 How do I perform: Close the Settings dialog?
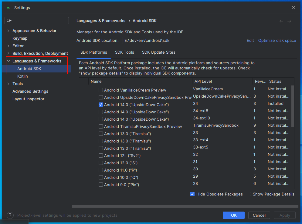coord(293,8)
